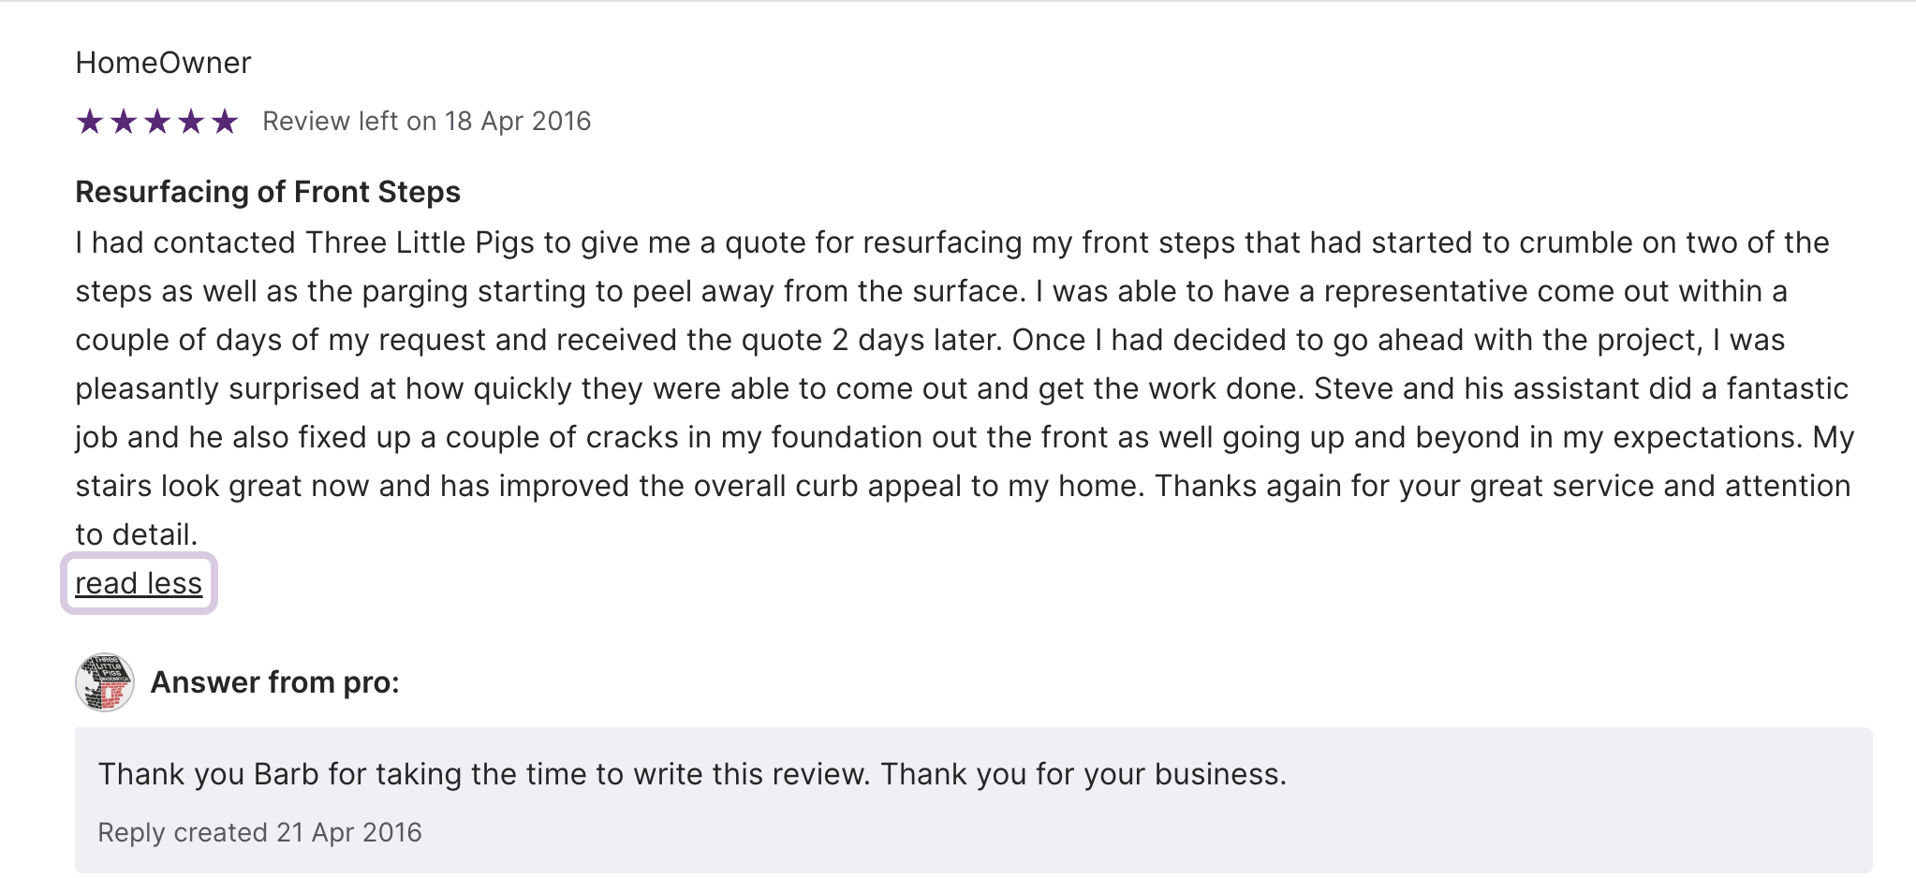Screen dimensions: 1916x878
Task: Open the Three Little Pigs pro avatar
Action: click(x=105, y=682)
